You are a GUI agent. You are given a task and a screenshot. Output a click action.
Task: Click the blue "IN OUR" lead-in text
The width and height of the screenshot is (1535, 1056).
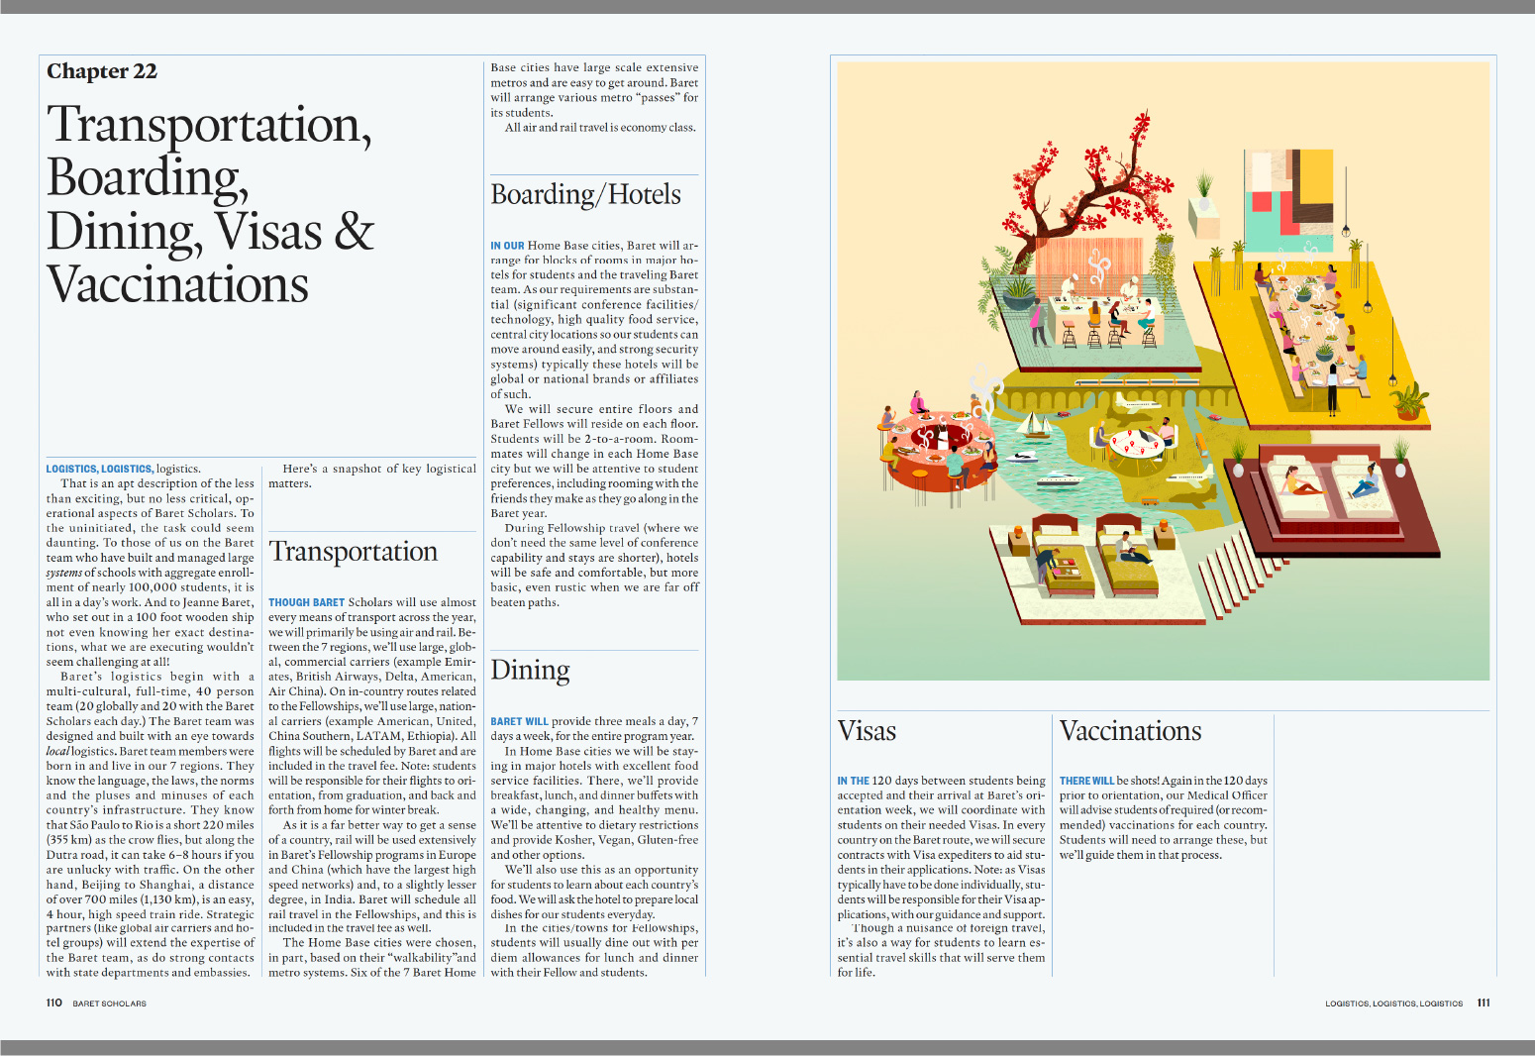coord(507,246)
